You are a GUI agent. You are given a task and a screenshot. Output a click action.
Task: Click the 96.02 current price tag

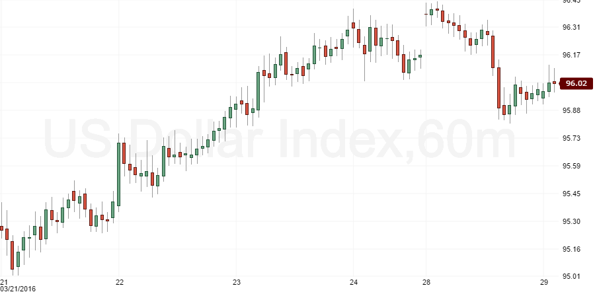click(x=574, y=83)
